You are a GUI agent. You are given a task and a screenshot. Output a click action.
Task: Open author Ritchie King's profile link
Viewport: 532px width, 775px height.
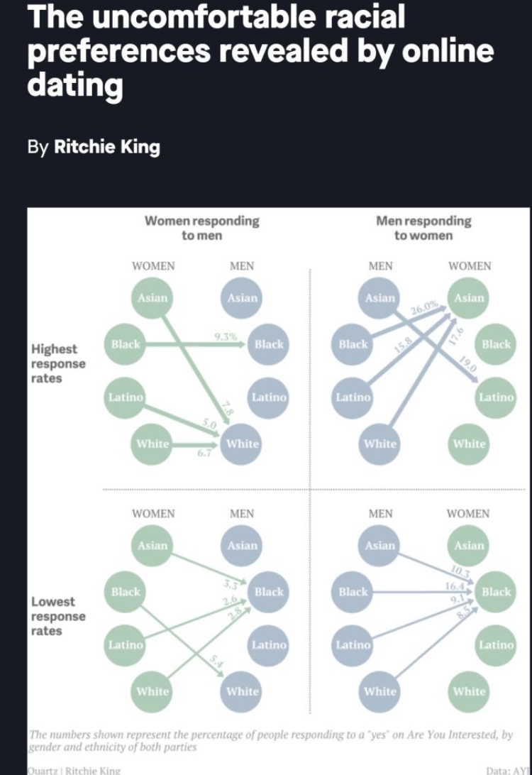click(106, 147)
